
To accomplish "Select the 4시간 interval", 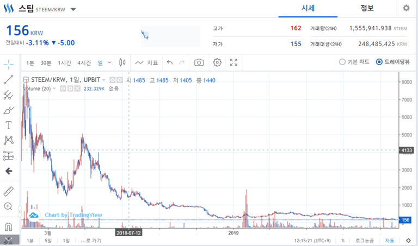I will (x=84, y=63).
